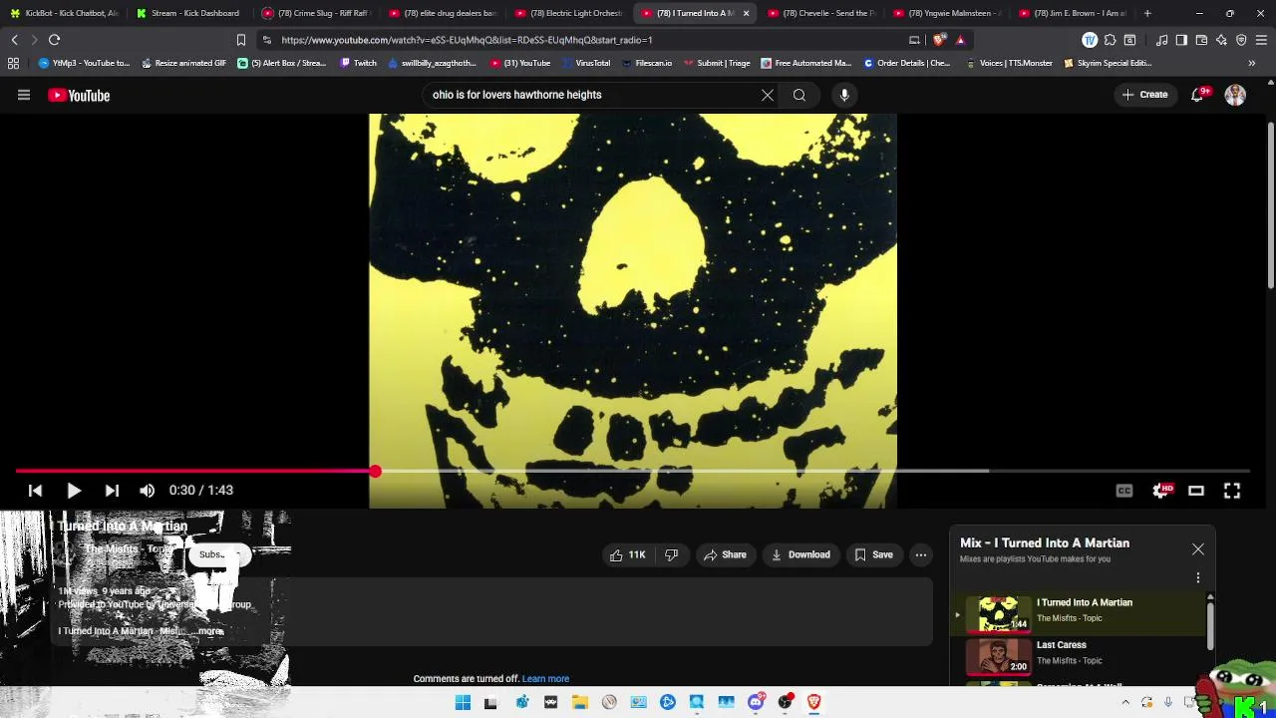Toggle closed captions
Image resolution: width=1276 pixels, height=718 pixels.
1124,490
